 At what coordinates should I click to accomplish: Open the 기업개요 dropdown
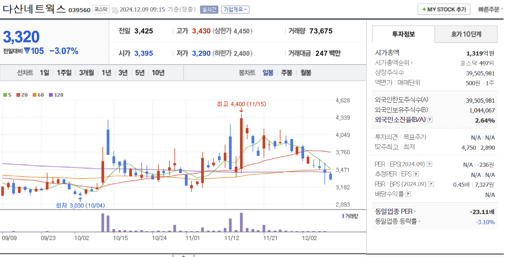tap(235, 10)
